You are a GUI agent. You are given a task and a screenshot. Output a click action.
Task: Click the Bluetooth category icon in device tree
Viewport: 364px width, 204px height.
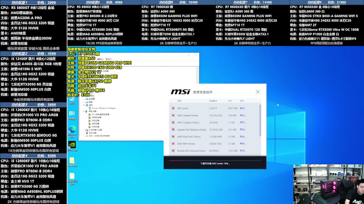click(x=87, y=105)
